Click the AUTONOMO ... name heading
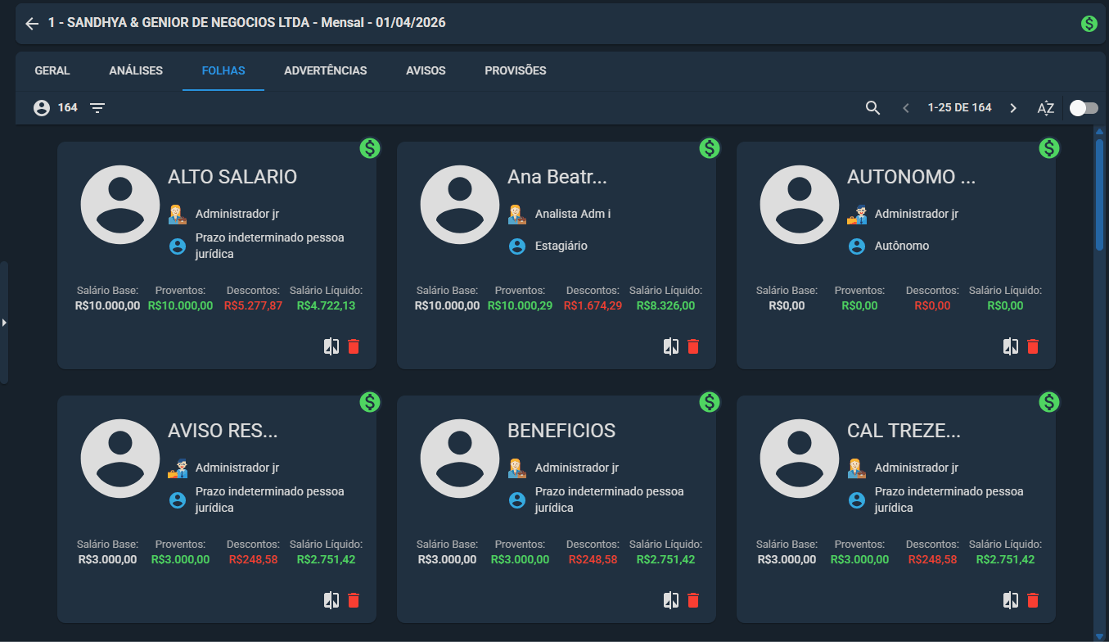The height and width of the screenshot is (642, 1109). pyautogui.click(x=912, y=177)
